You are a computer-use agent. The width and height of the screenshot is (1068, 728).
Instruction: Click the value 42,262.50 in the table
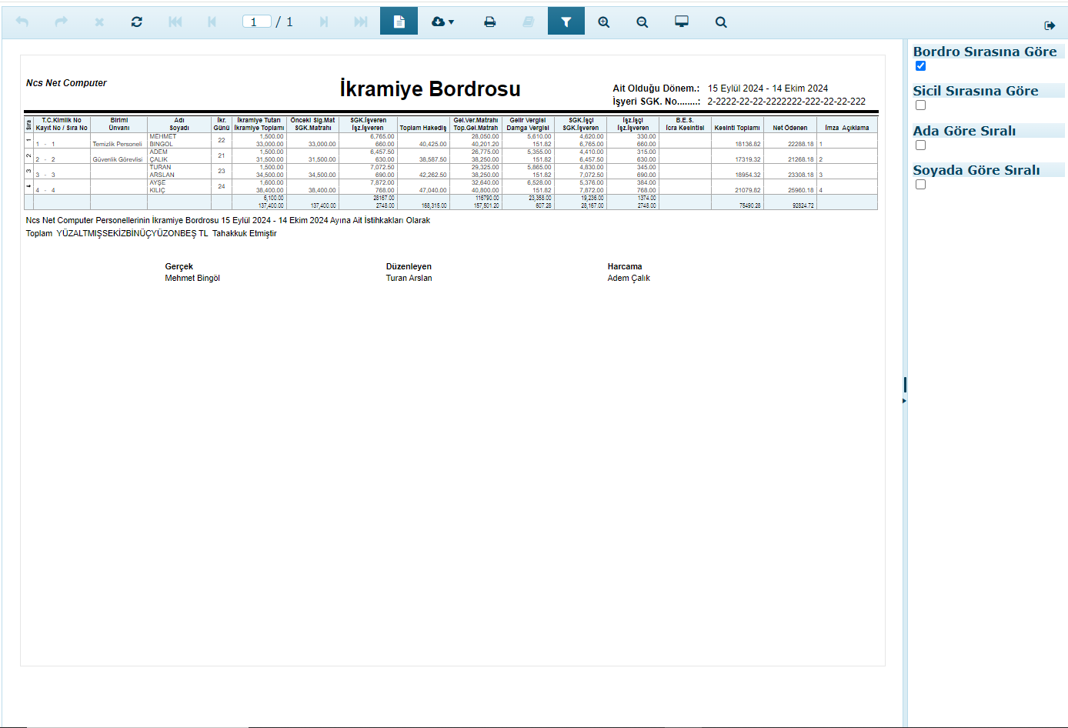click(432, 175)
